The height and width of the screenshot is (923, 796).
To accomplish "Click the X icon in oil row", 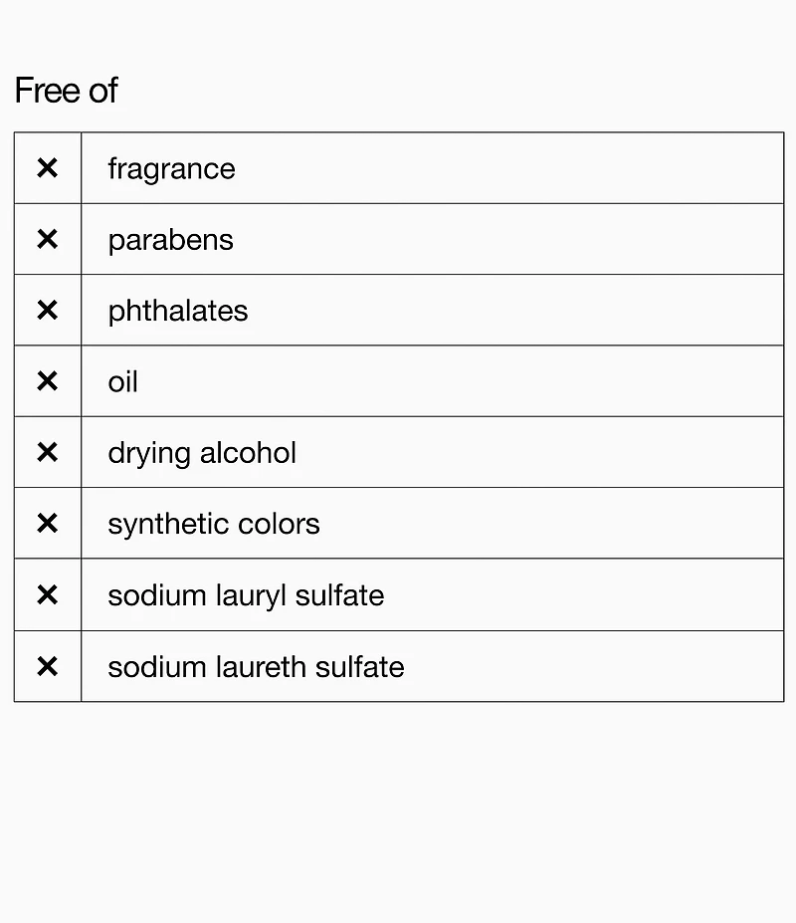I will coord(47,381).
